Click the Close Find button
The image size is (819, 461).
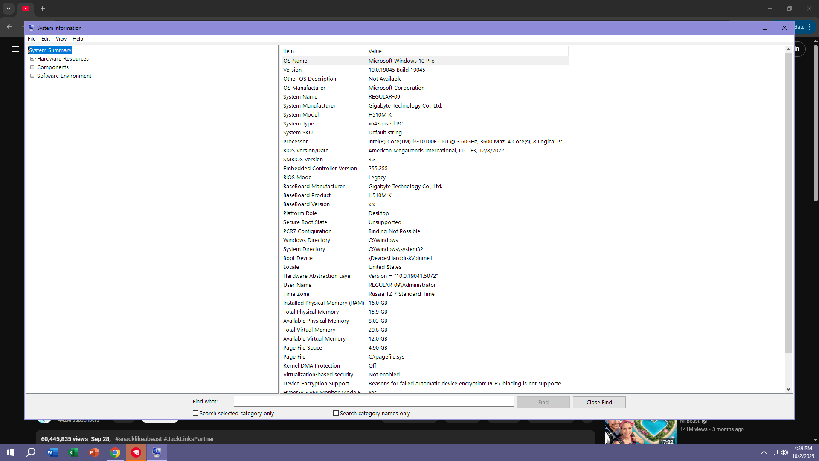pos(599,402)
